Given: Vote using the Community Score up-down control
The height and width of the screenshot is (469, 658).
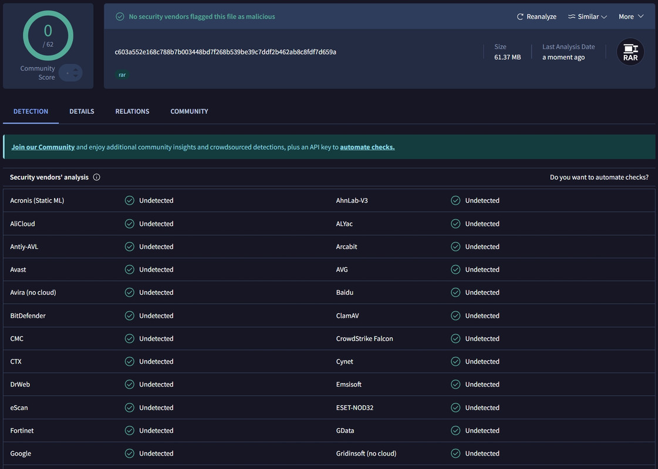Looking at the screenshot, I should tap(70, 73).
